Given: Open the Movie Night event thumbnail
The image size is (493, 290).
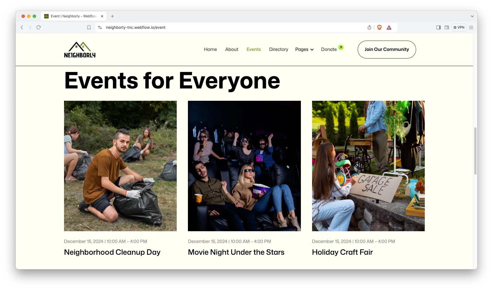Looking at the screenshot, I should coord(244,166).
